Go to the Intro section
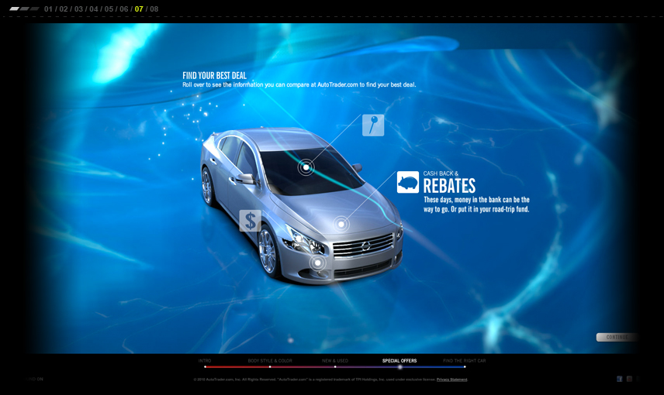This screenshot has height=395, width=664. 205,361
